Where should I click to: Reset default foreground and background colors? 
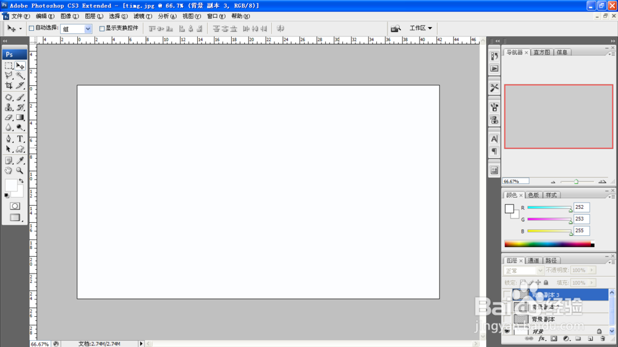(x=7, y=195)
